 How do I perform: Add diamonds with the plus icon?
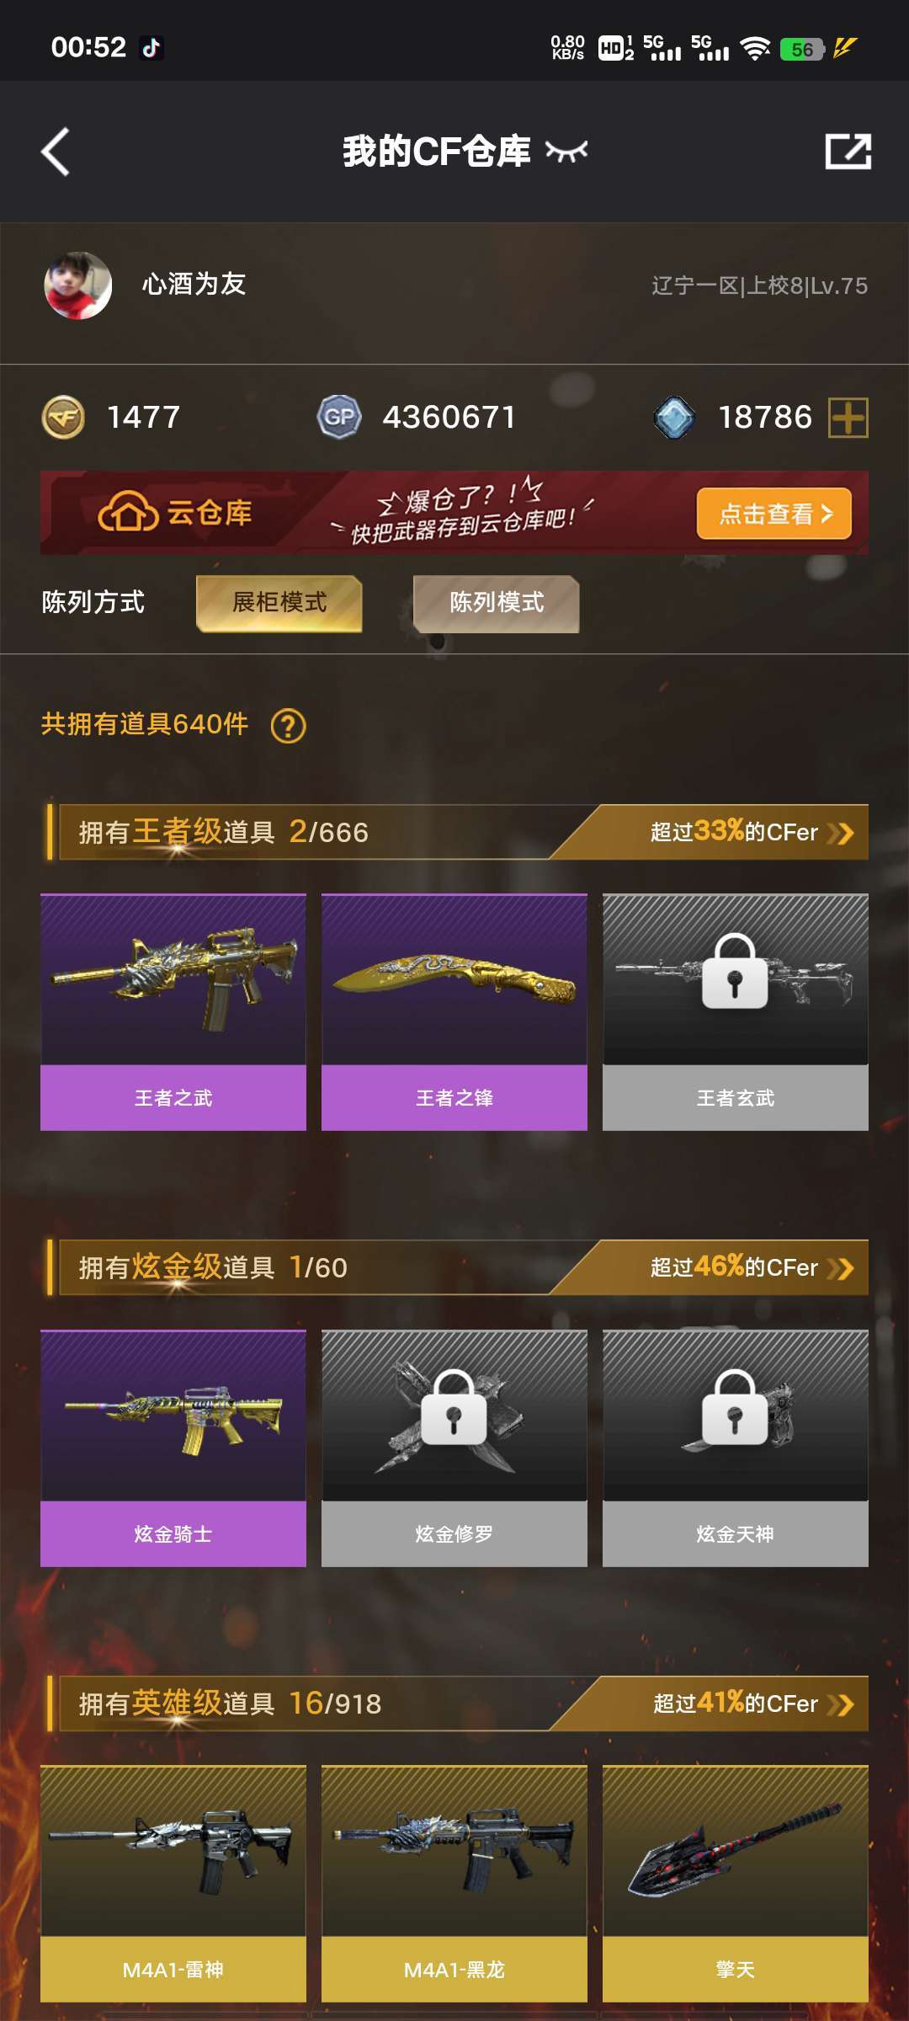(x=848, y=418)
